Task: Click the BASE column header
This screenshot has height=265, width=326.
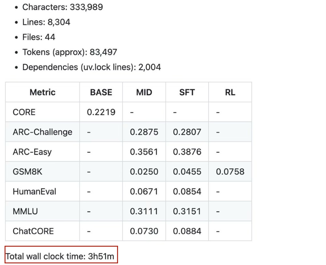Action: pos(101,92)
